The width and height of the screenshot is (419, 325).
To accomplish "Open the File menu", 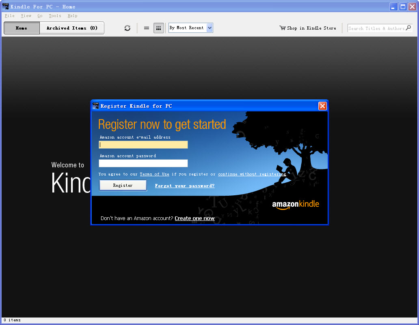I will (9, 16).
